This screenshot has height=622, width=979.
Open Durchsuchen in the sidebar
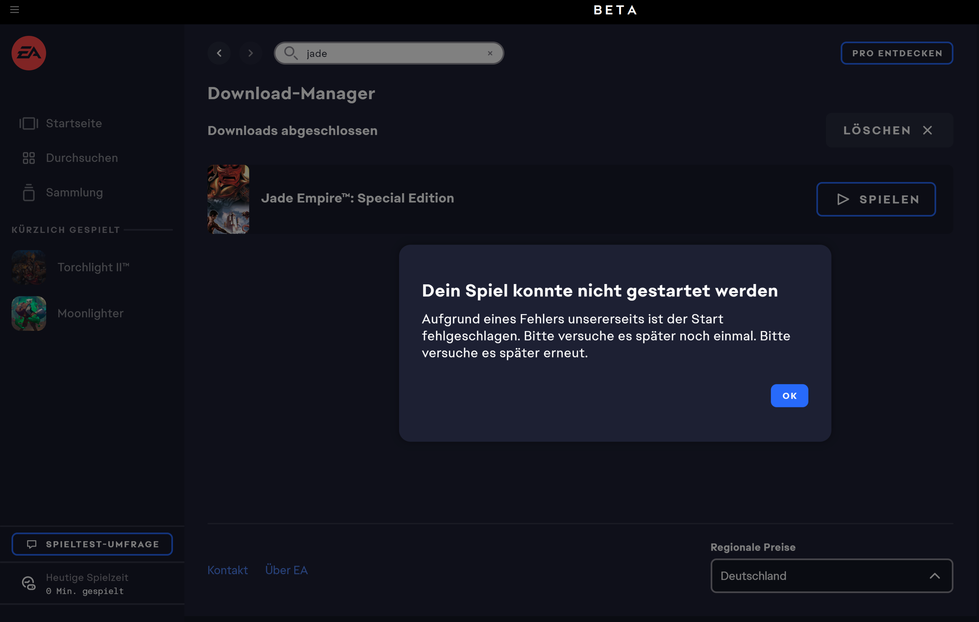82,158
